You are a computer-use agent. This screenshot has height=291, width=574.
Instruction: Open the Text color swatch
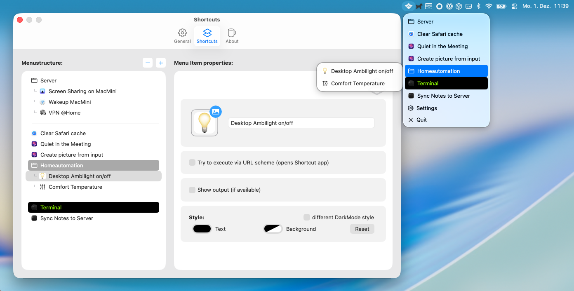(202, 229)
